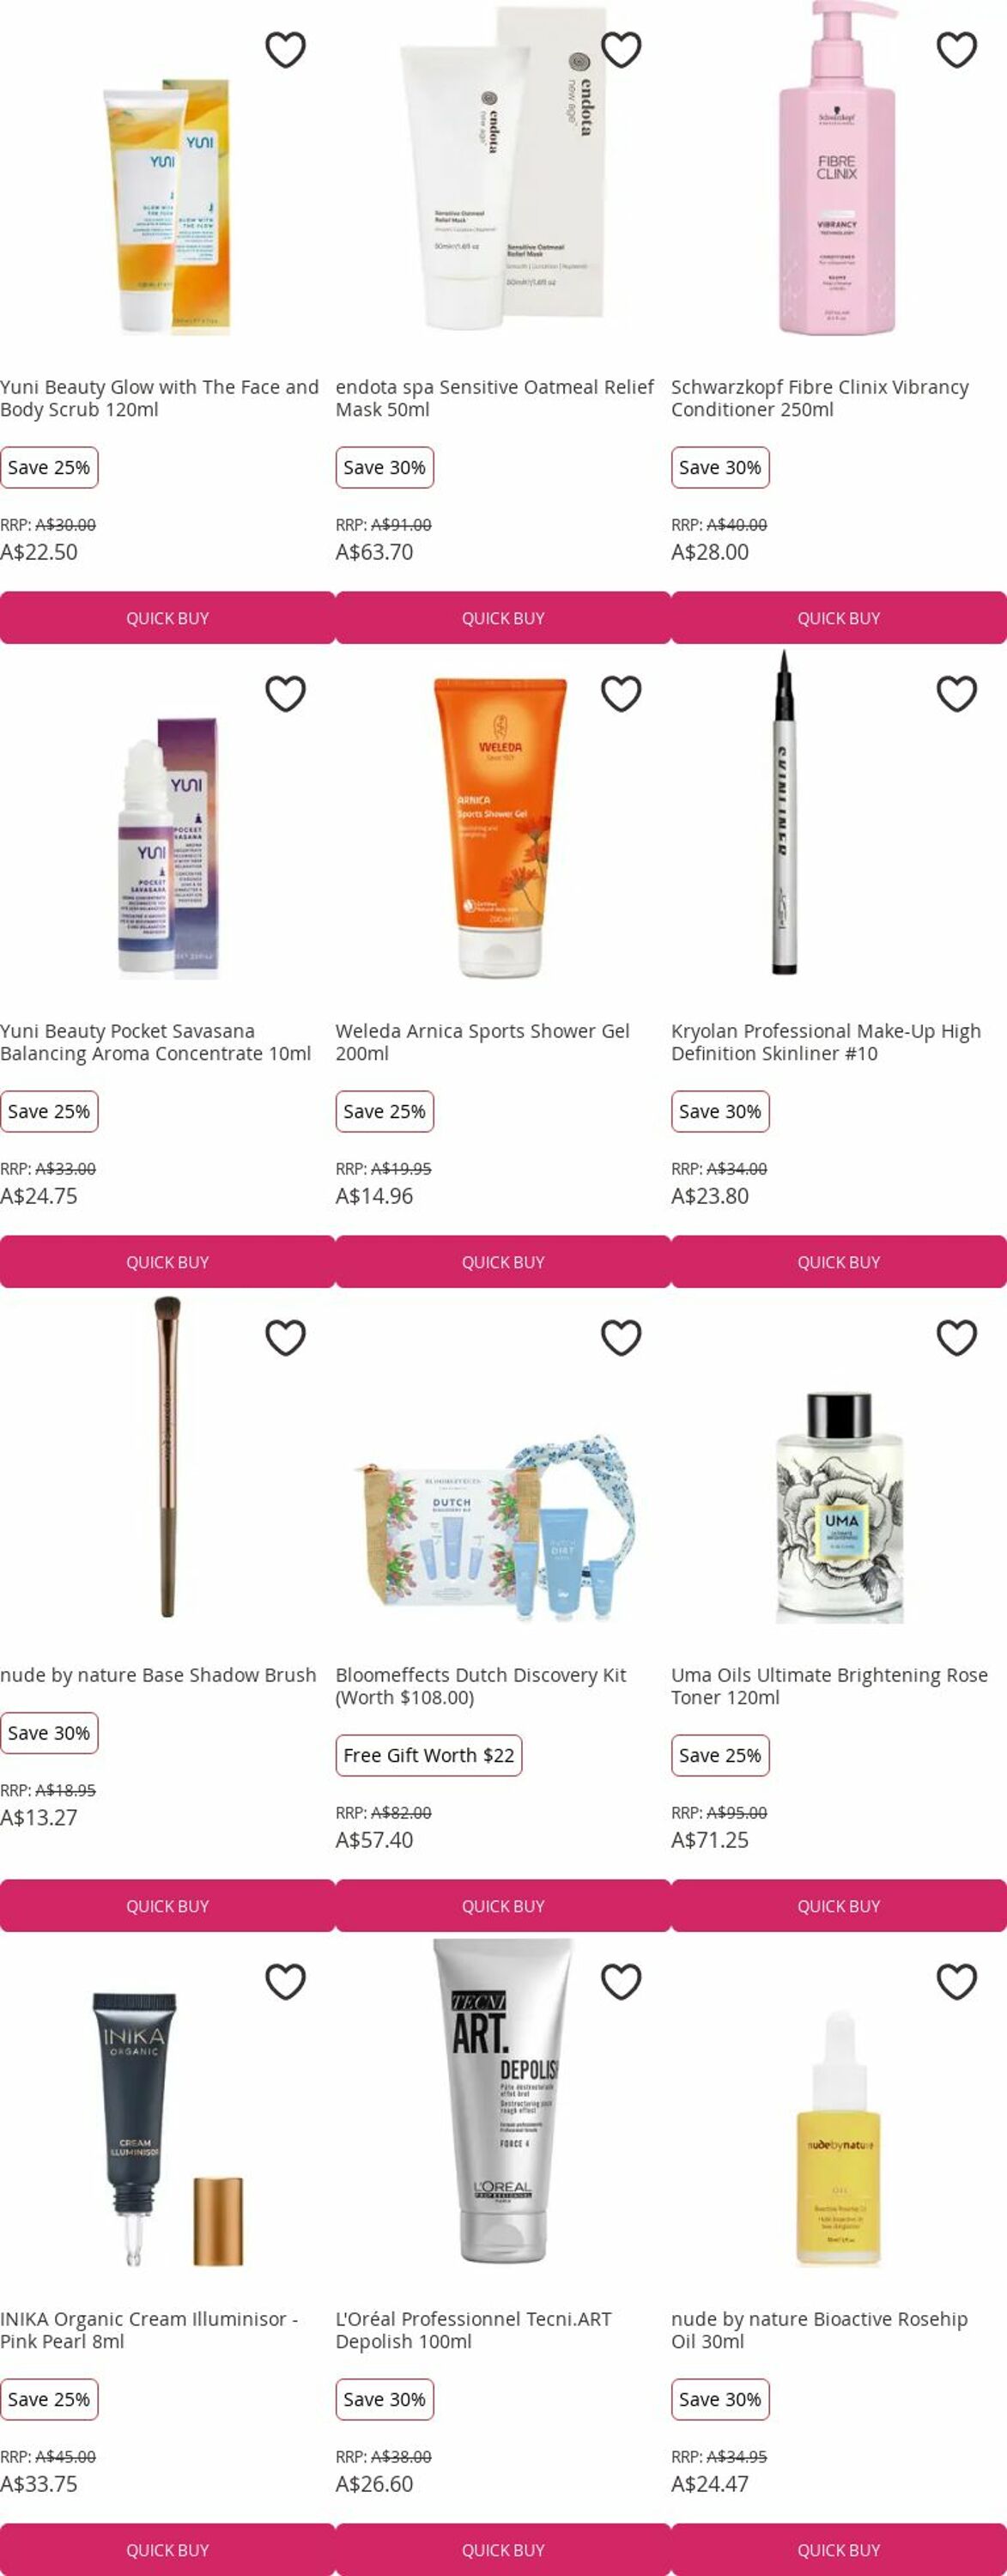Wishlist the INIKA Organic Cream Illuminisor

pos(285,1982)
